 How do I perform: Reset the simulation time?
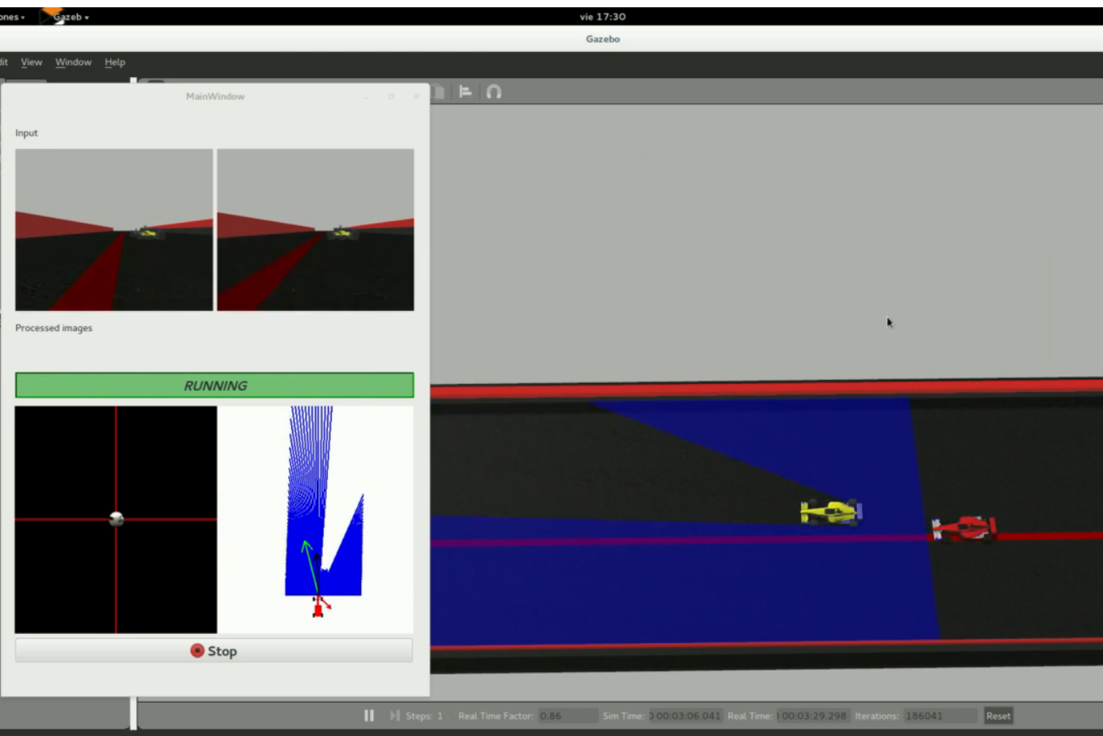tap(998, 716)
